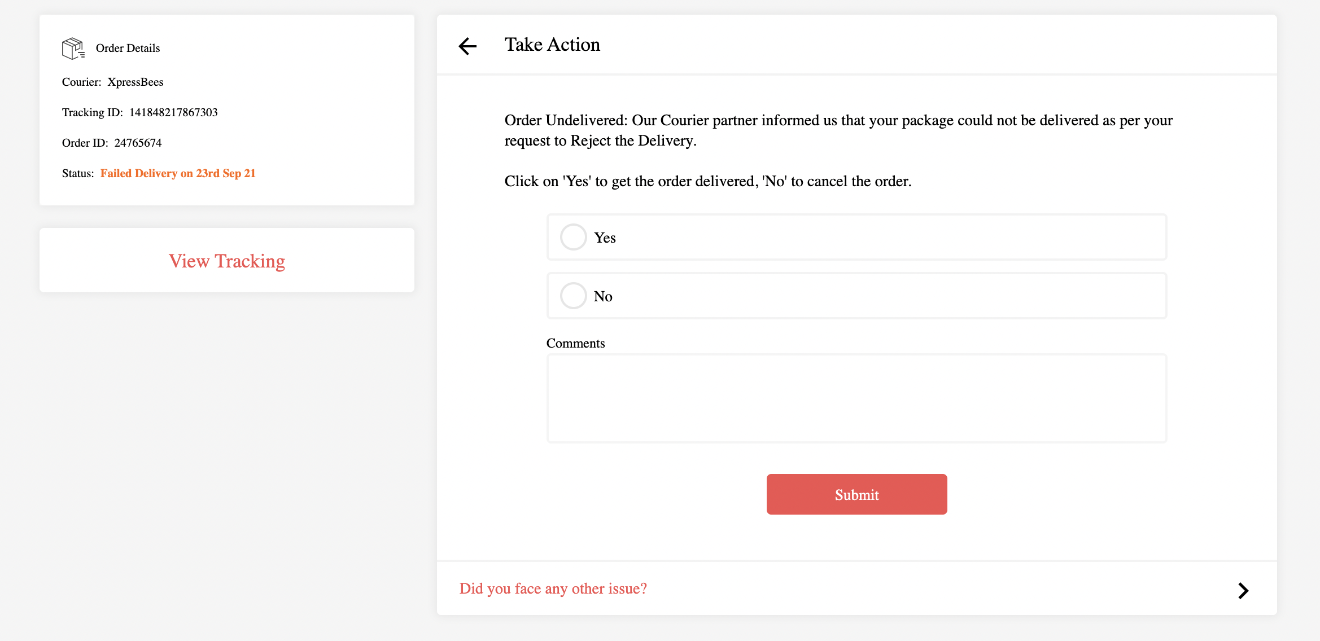Click the XpressBees courier name
The width and height of the screenshot is (1320, 641).
pyautogui.click(x=135, y=82)
